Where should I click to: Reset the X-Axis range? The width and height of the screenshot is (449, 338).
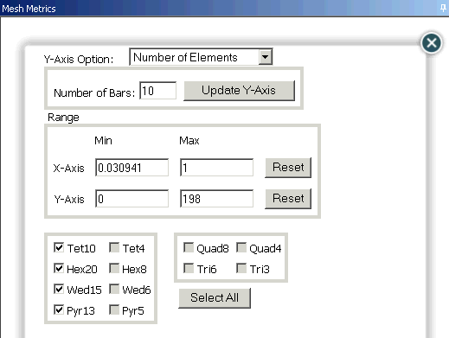(x=288, y=168)
